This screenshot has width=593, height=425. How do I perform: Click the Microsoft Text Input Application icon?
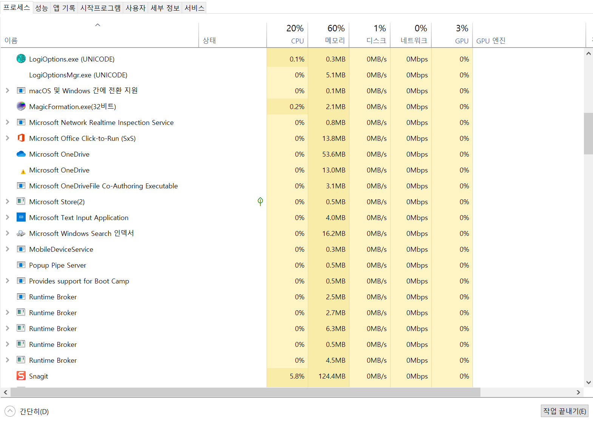pyautogui.click(x=21, y=217)
